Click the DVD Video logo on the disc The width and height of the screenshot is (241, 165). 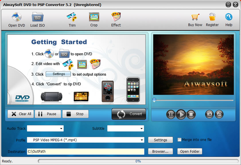tap(22, 98)
